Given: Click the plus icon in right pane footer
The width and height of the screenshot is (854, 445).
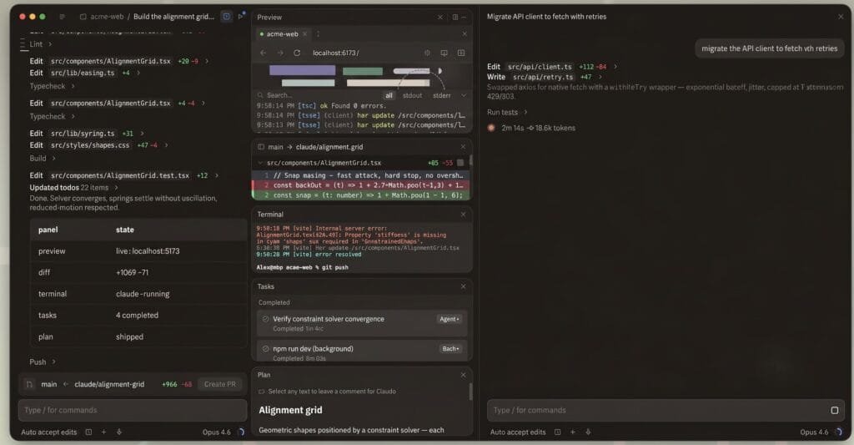Looking at the screenshot, I should click(x=572, y=432).
